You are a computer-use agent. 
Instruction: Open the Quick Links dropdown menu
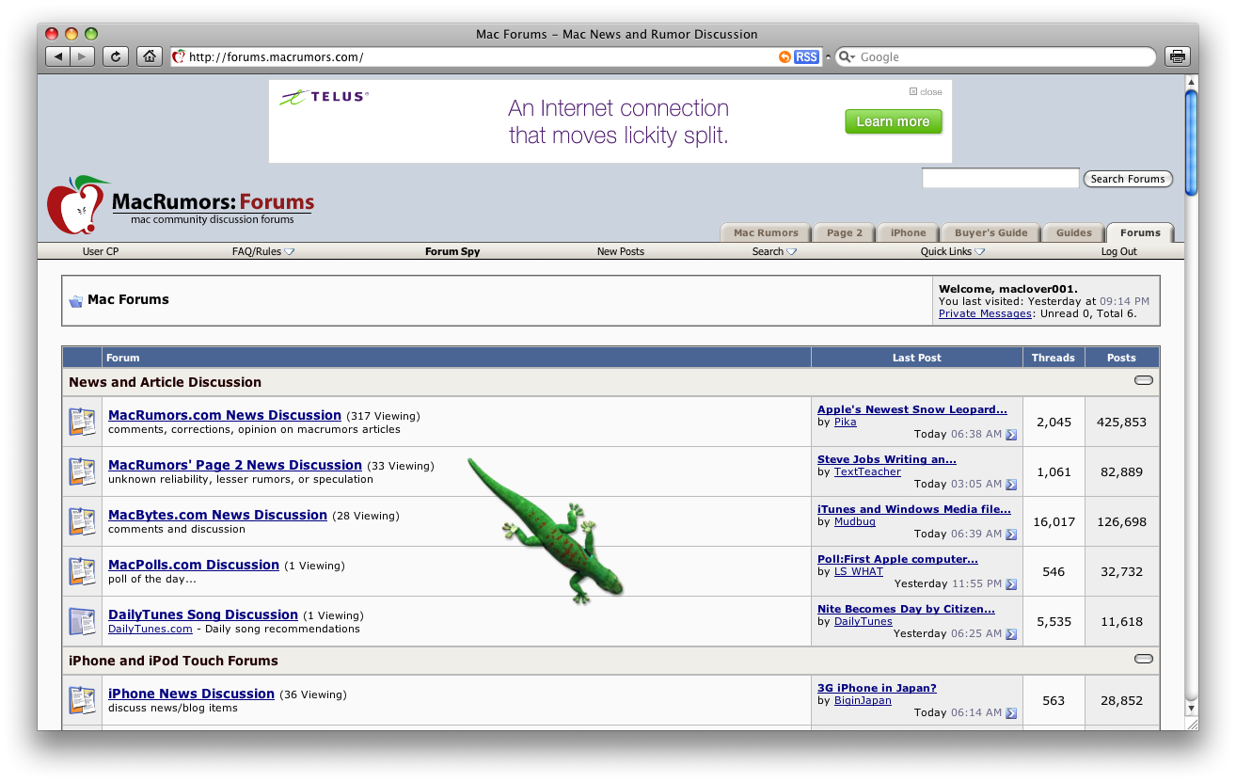tap(953, 251)
